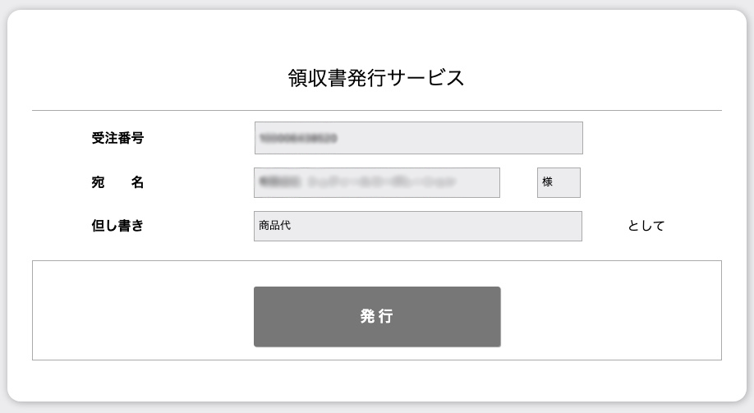Click the 宛名 label

[x=117, y=182]
